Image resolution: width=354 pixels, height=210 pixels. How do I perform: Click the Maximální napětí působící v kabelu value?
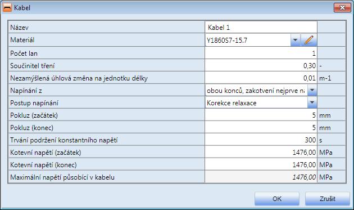pyautogui.click(x=261, y=177)
